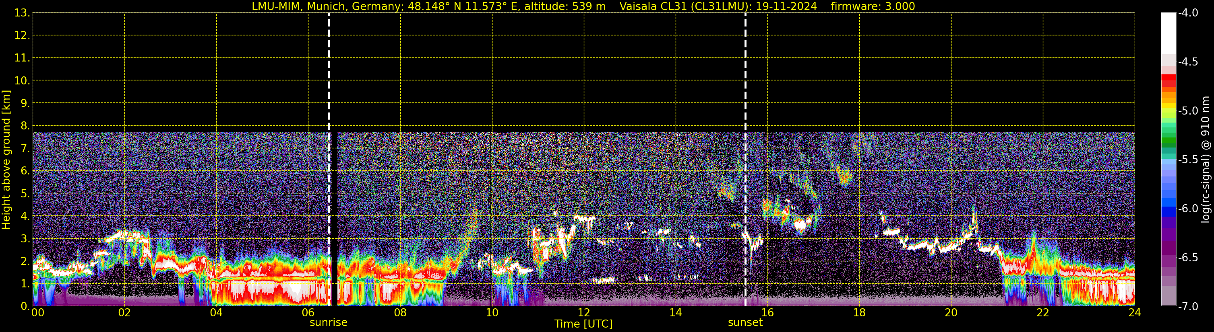Click the time axis tick label '06'
This screenshot has height=332, width=1214.
pos(308,313)
